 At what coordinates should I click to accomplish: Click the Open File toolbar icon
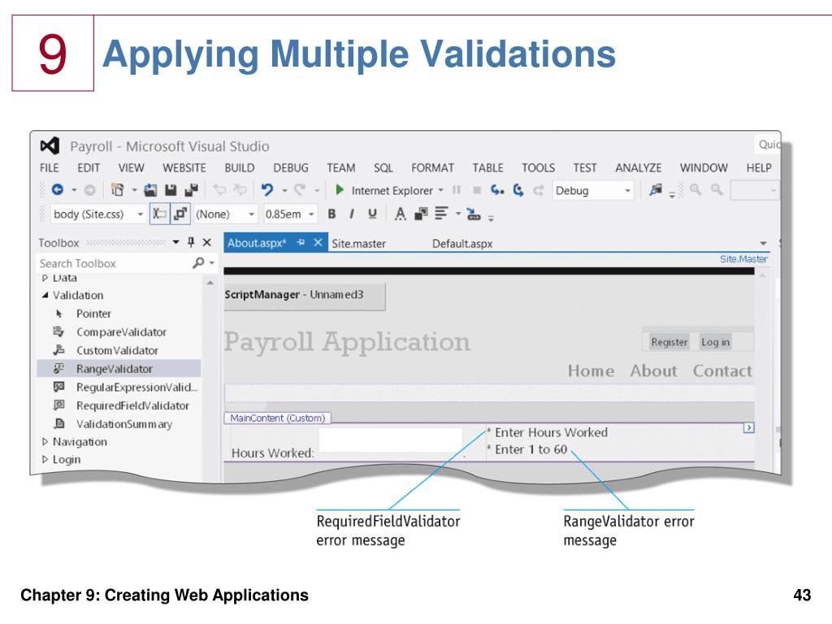(150, 190)
